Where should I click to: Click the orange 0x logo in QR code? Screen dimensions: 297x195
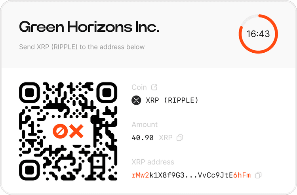click(x=68, y=131)
